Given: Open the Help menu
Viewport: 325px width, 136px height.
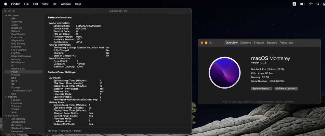Looking at the screenshot, I should pos(78,4).
